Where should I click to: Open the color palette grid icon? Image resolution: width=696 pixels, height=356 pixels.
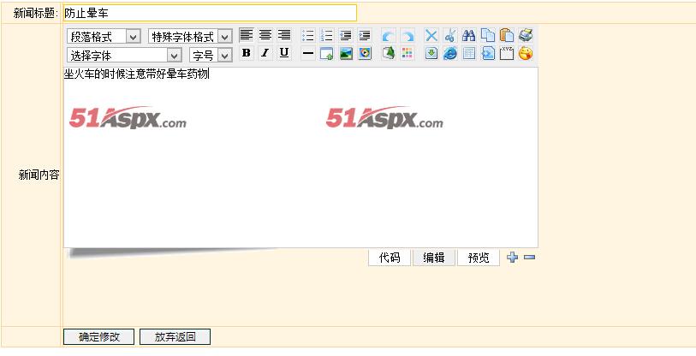407,54
